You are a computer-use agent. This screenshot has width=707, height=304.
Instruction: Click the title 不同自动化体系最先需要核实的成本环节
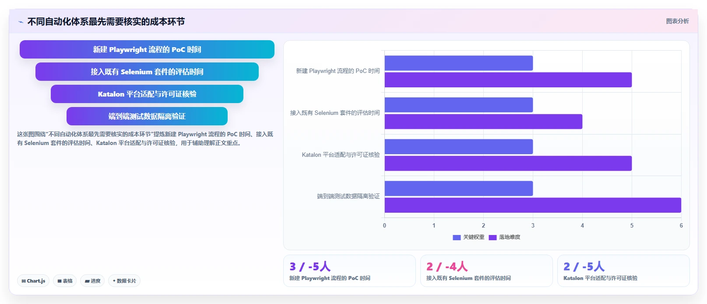[106, 21]
